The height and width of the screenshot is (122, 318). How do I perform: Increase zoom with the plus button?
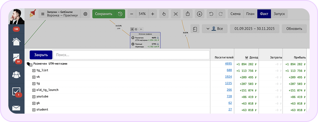pyautogui.click(x=153, y=14)
